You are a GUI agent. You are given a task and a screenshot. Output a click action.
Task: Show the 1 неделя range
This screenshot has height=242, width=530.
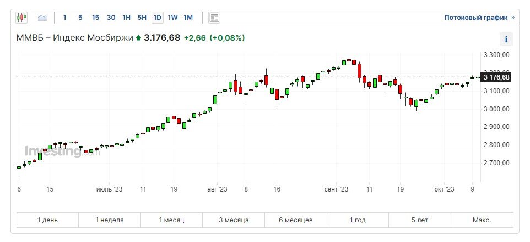click(x=110, y=220)
